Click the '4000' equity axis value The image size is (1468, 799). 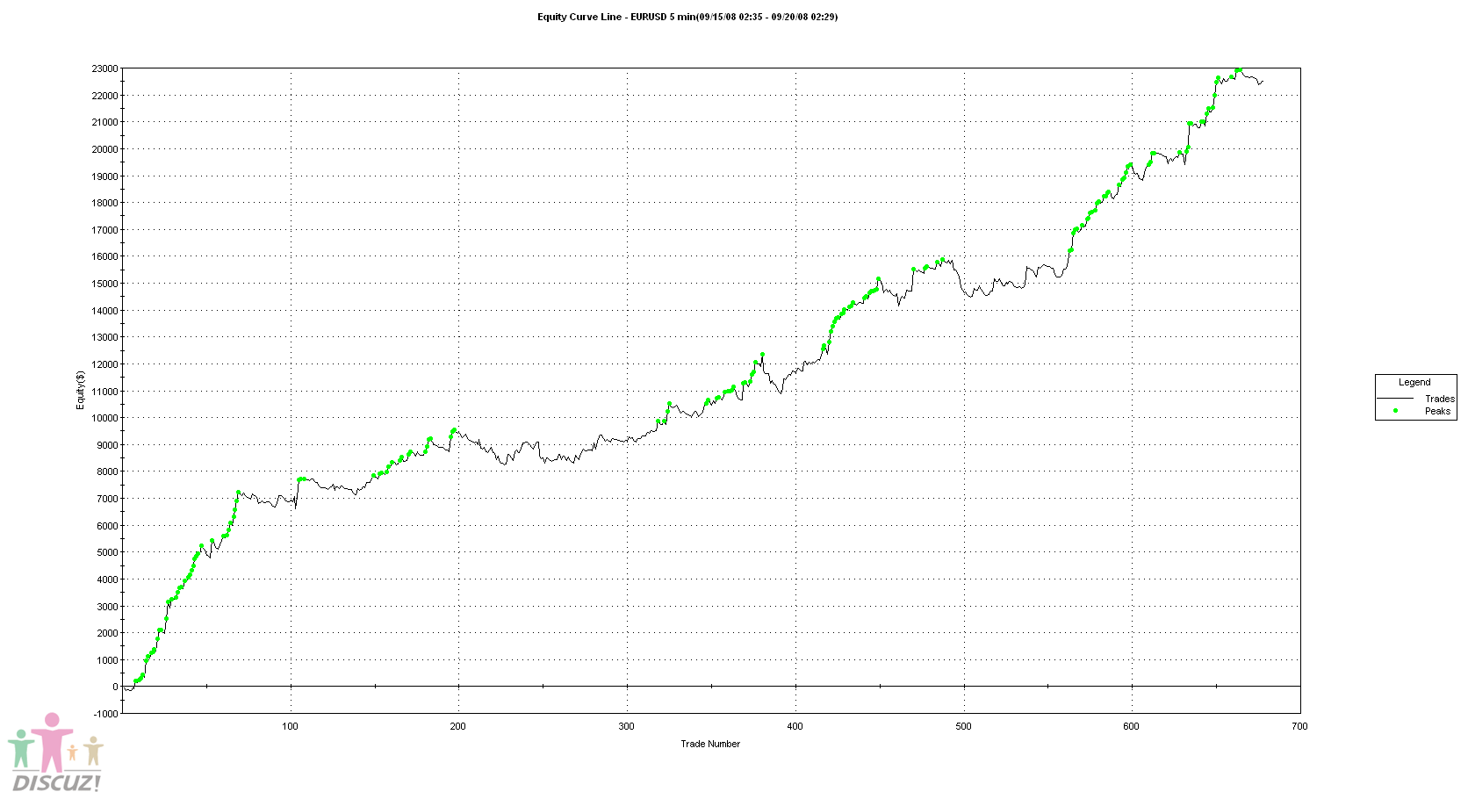(107, 579)
